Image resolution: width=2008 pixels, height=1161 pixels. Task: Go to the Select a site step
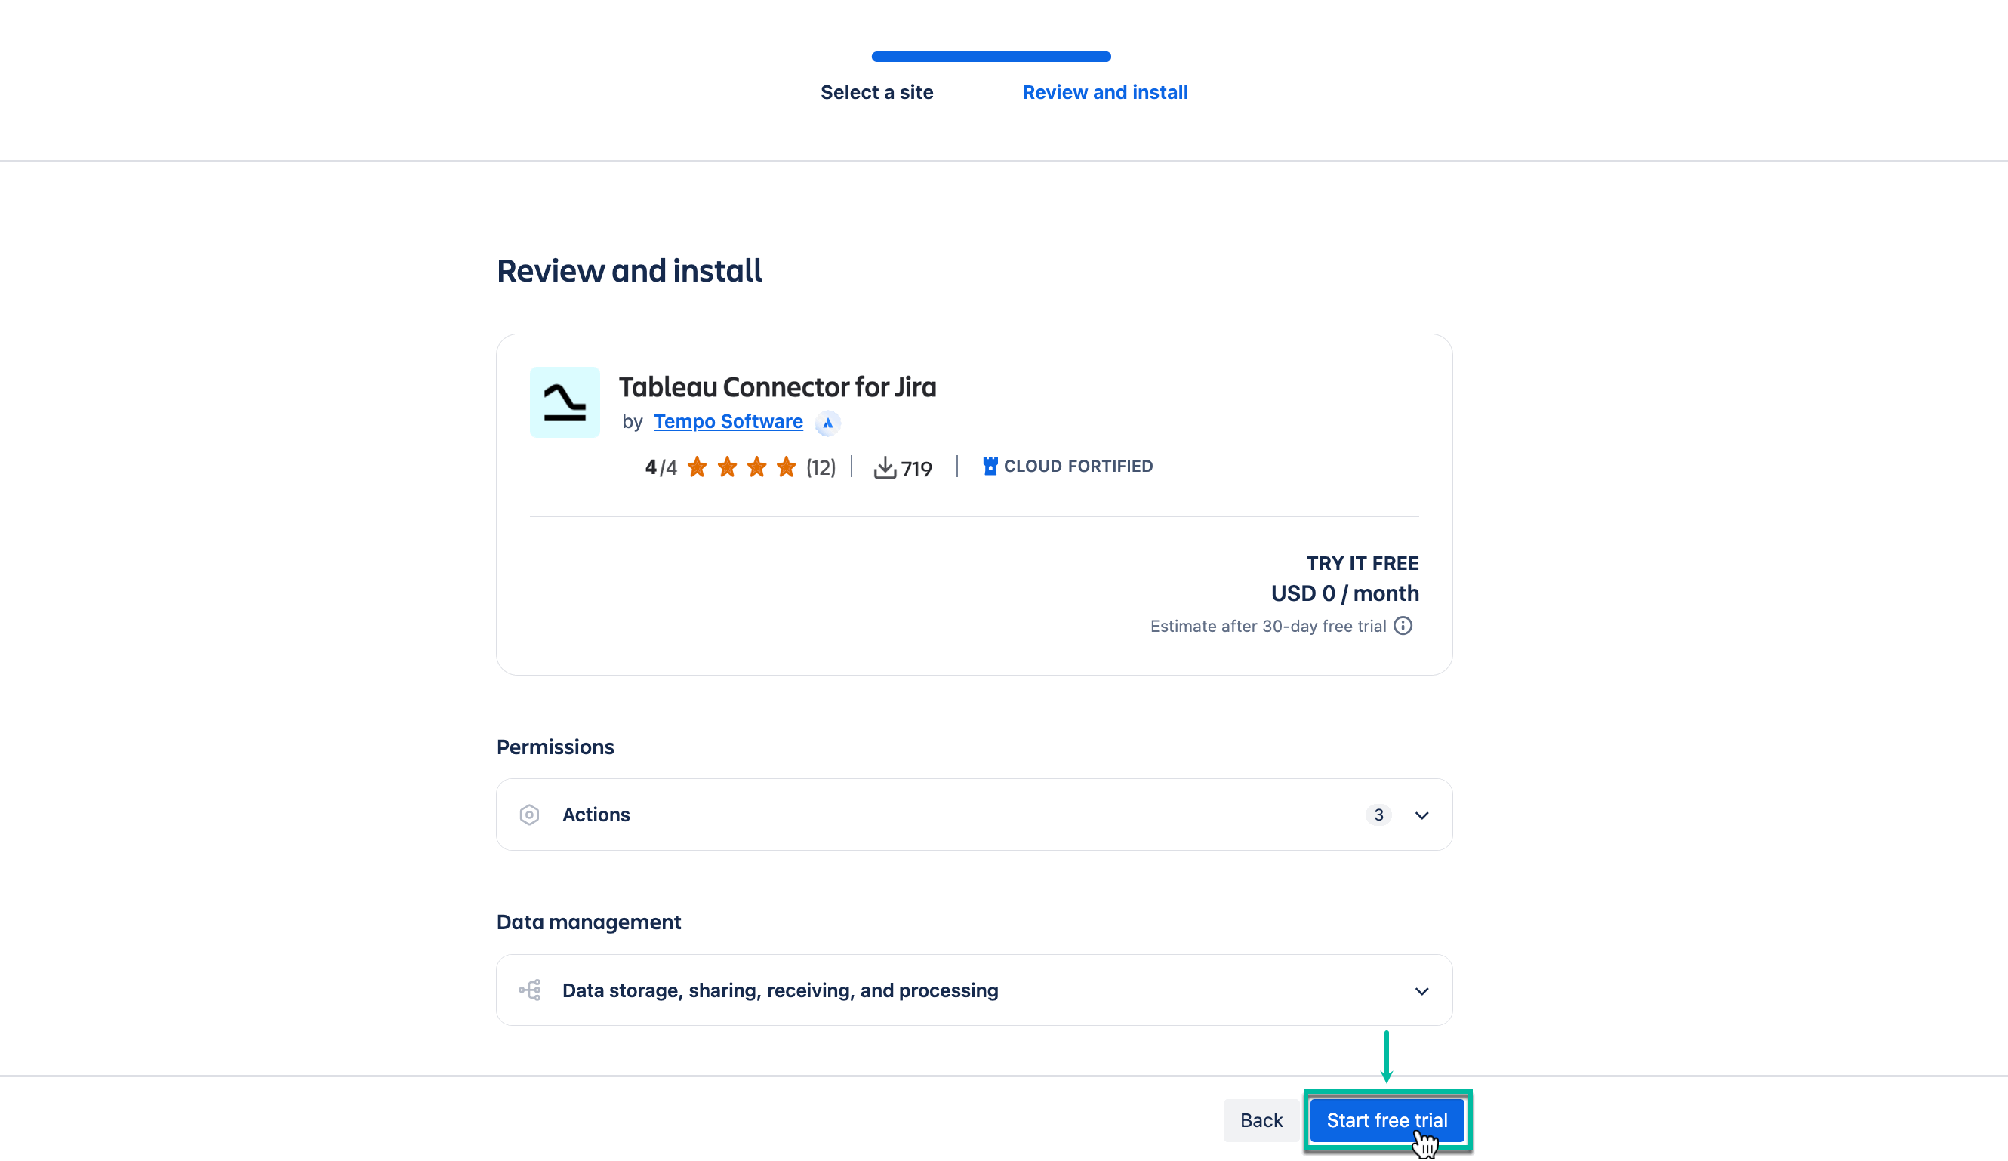876,92
